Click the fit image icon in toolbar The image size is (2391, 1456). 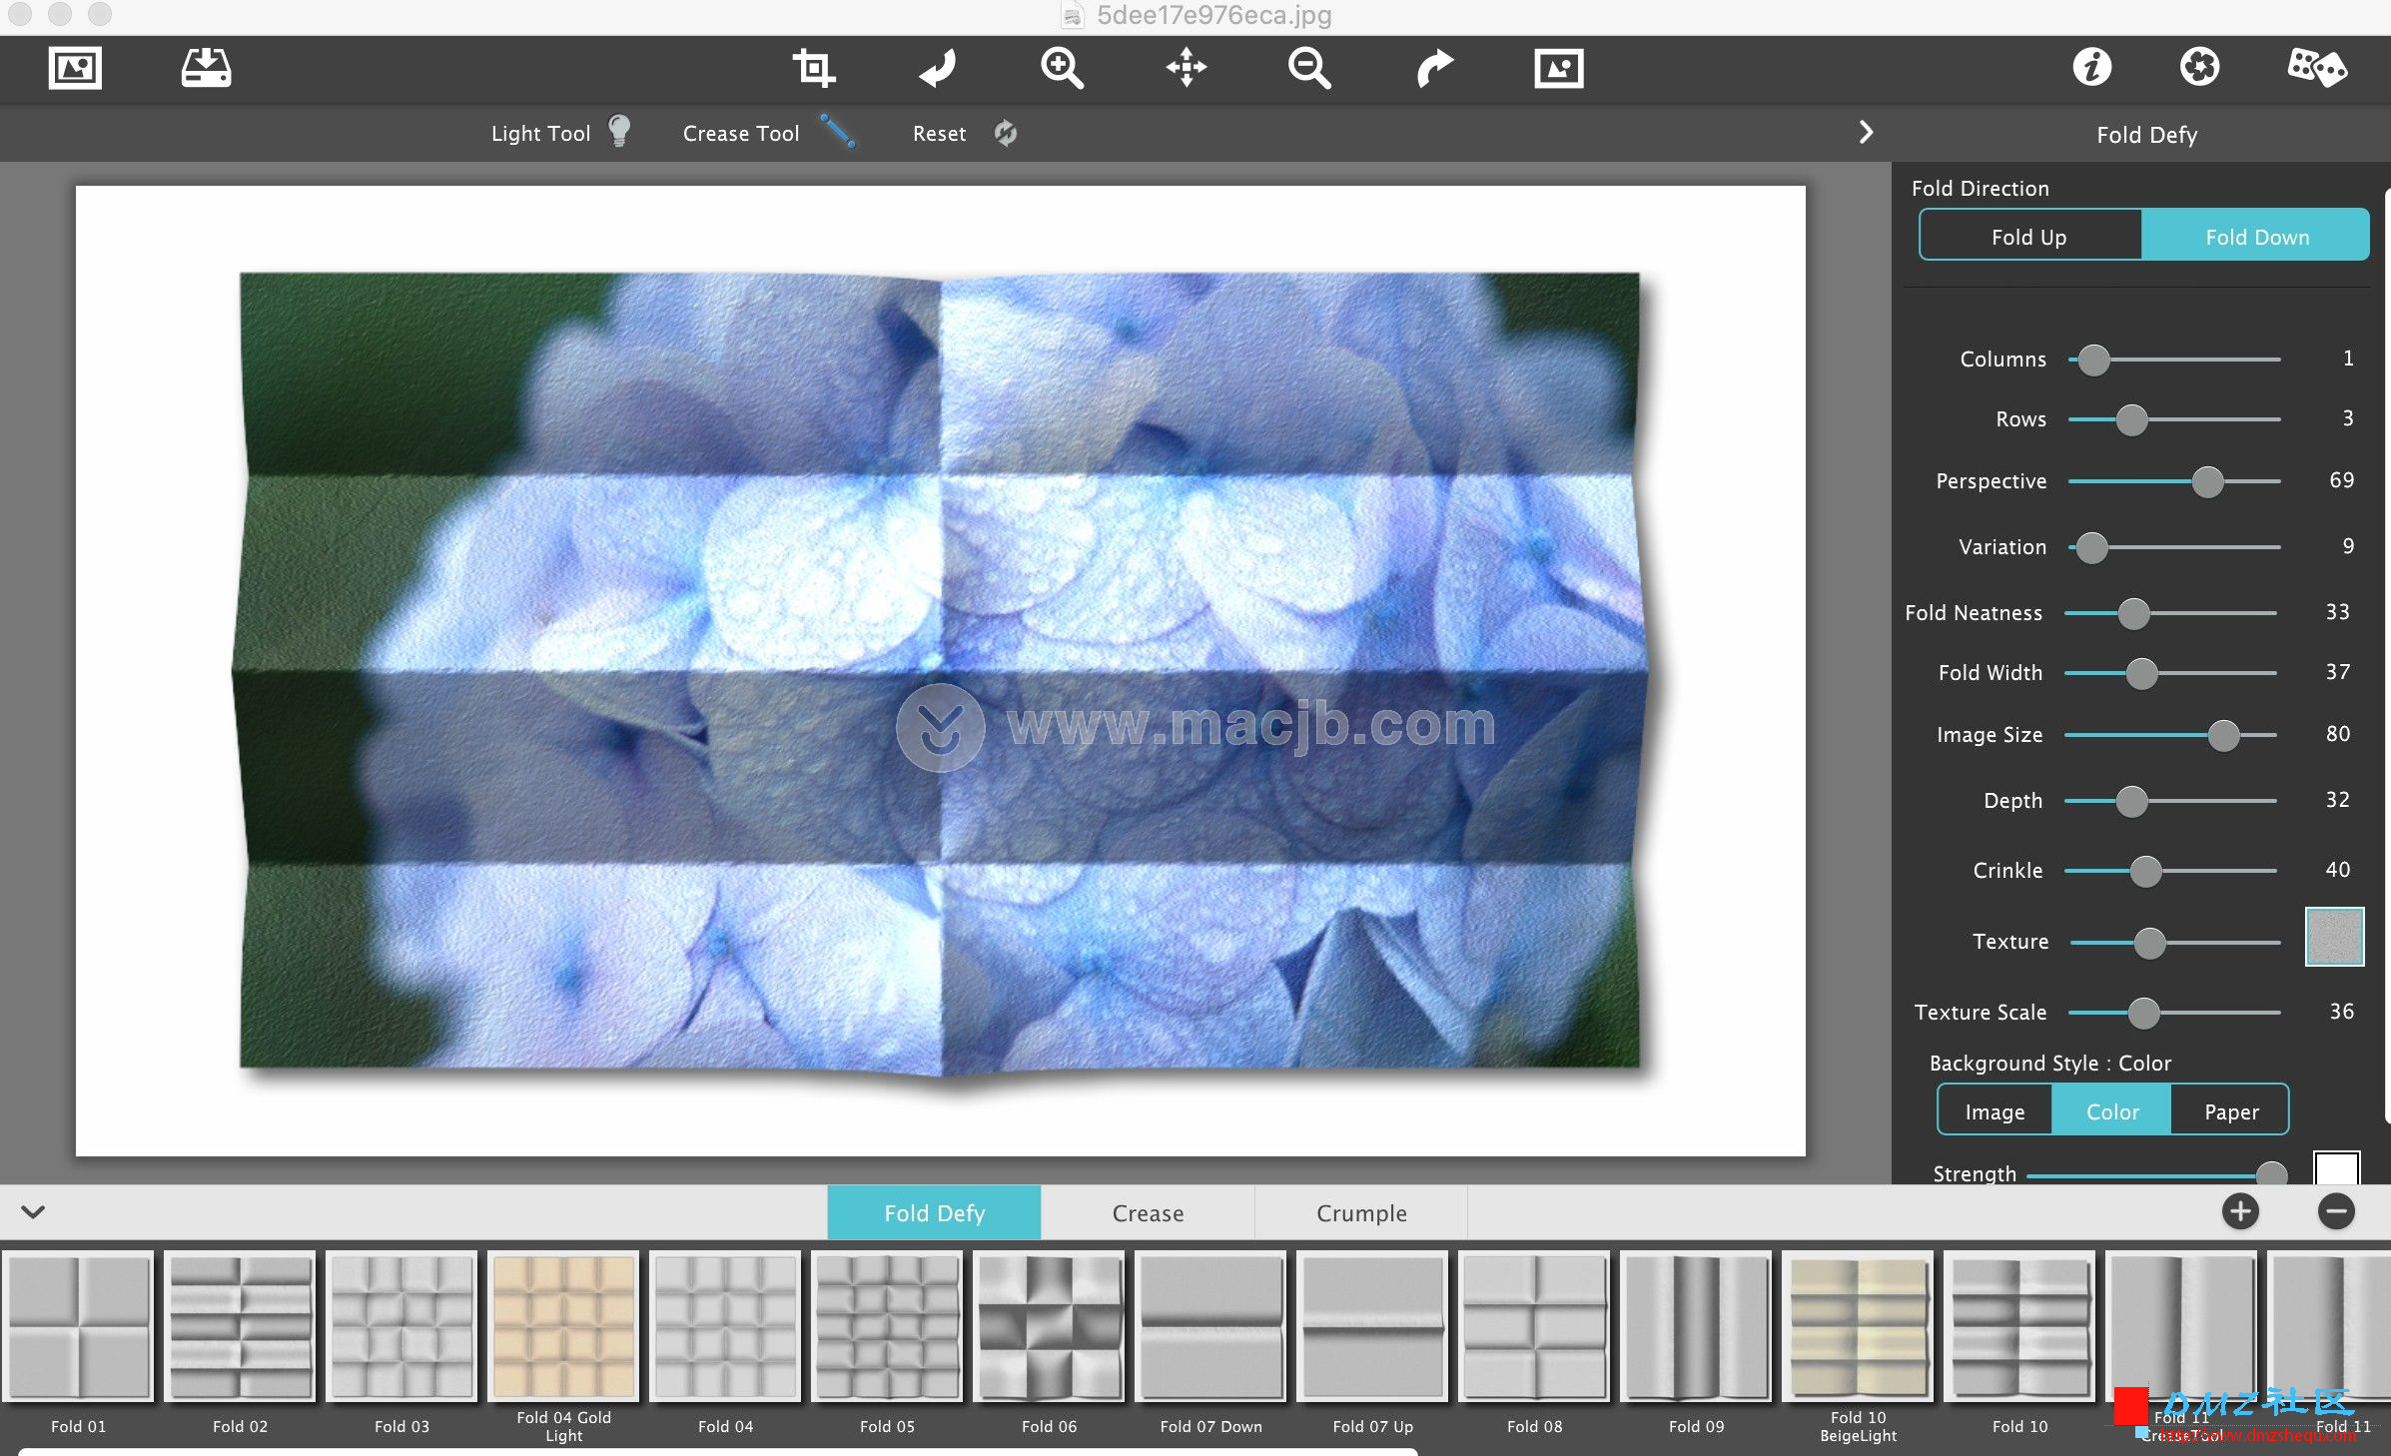1558,69
